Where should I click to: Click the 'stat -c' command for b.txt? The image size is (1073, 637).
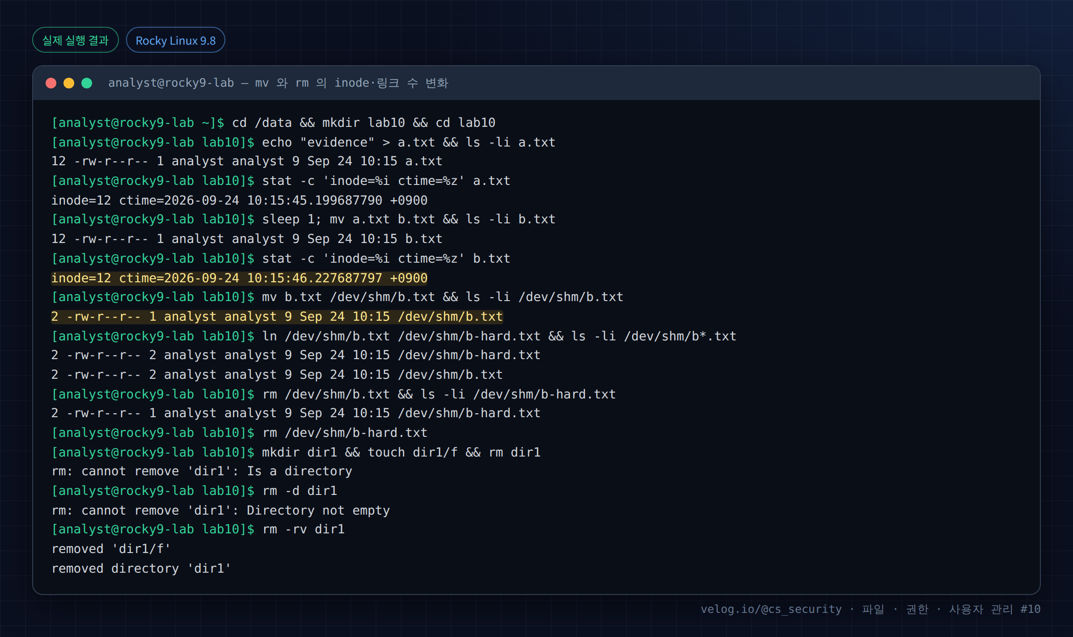tap(281, 259)
